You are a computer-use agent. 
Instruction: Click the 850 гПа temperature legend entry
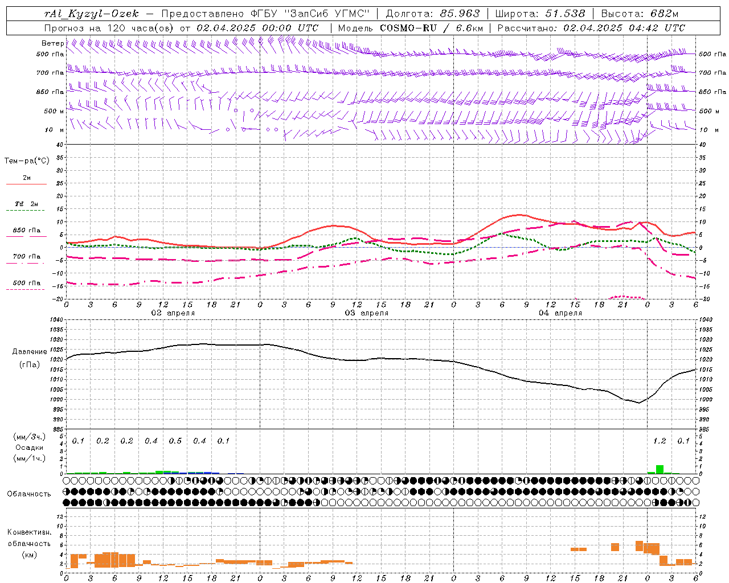[x=26, y=231]
